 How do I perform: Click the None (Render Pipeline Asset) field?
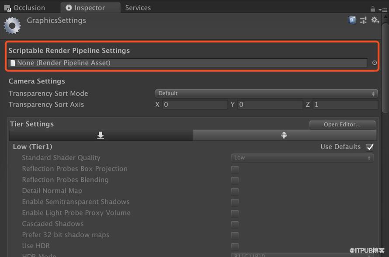coord(188,63)
